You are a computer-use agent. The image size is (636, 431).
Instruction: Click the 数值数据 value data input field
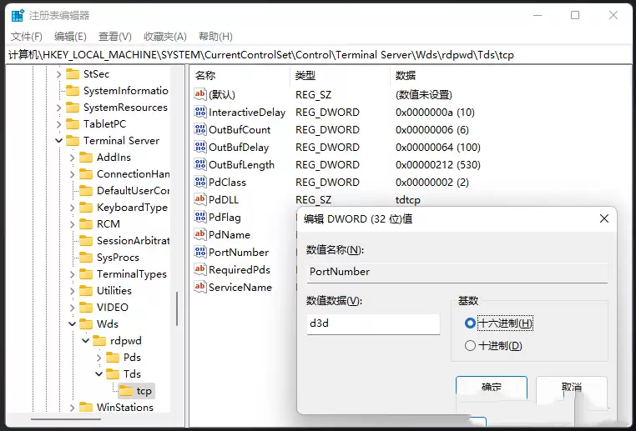(372, 324)
